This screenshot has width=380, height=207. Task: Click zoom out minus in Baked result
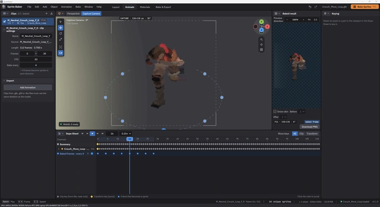click(x=287, y=20)
